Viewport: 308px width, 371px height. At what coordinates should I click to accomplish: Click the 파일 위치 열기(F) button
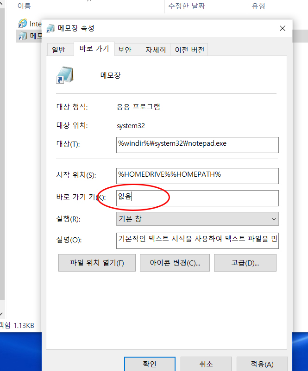click(x=97, y=263)
